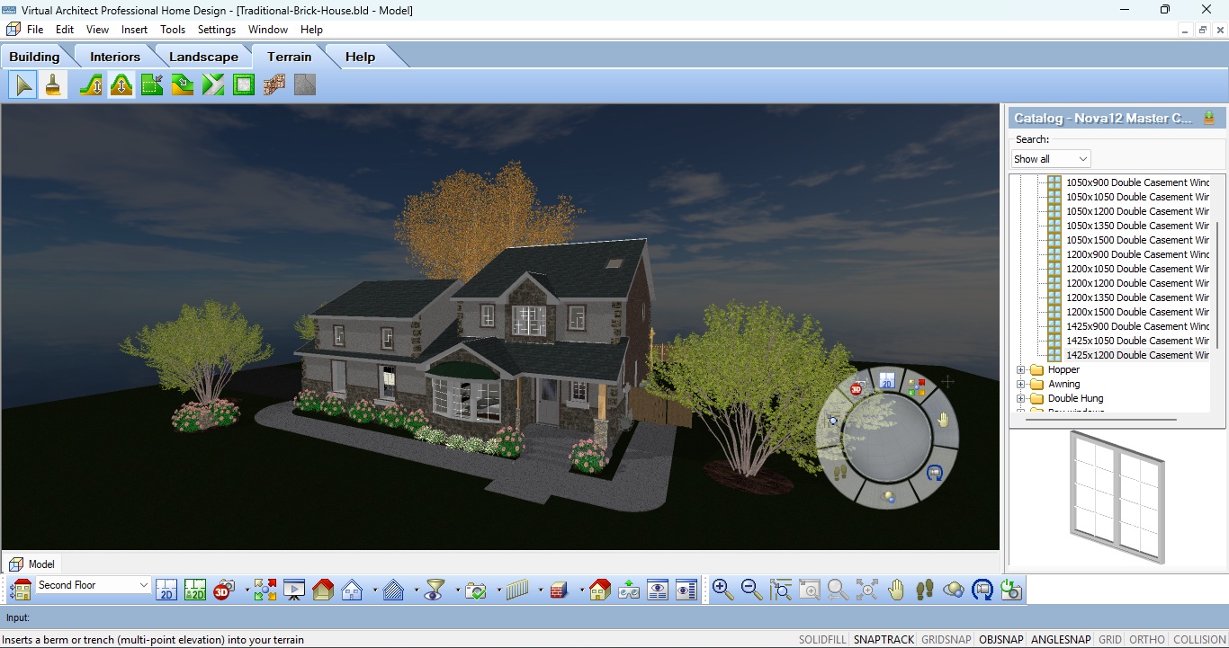Click the second eye view panel icon
The height and width of the screenshot is (648, 1229).
686,590
